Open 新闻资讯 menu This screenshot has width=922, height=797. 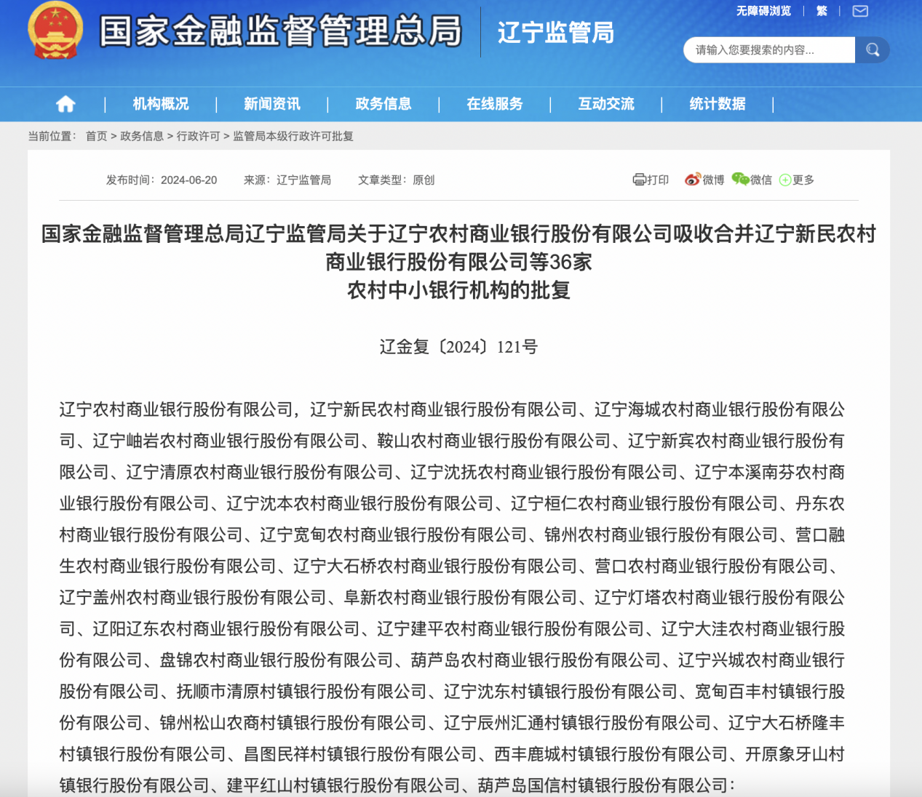point(272,104)
